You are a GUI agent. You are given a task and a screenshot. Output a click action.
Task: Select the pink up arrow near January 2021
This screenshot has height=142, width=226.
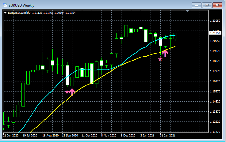[165, 53]
